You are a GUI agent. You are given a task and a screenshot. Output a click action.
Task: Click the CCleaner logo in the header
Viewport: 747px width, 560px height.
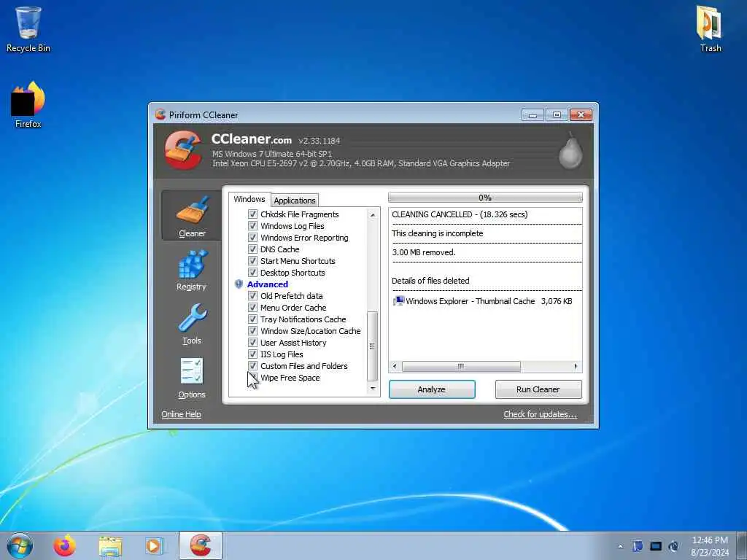tap(183, 149)
